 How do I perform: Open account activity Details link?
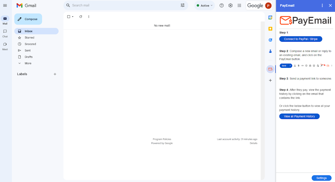pyautogui.click(x=254, y=143)
